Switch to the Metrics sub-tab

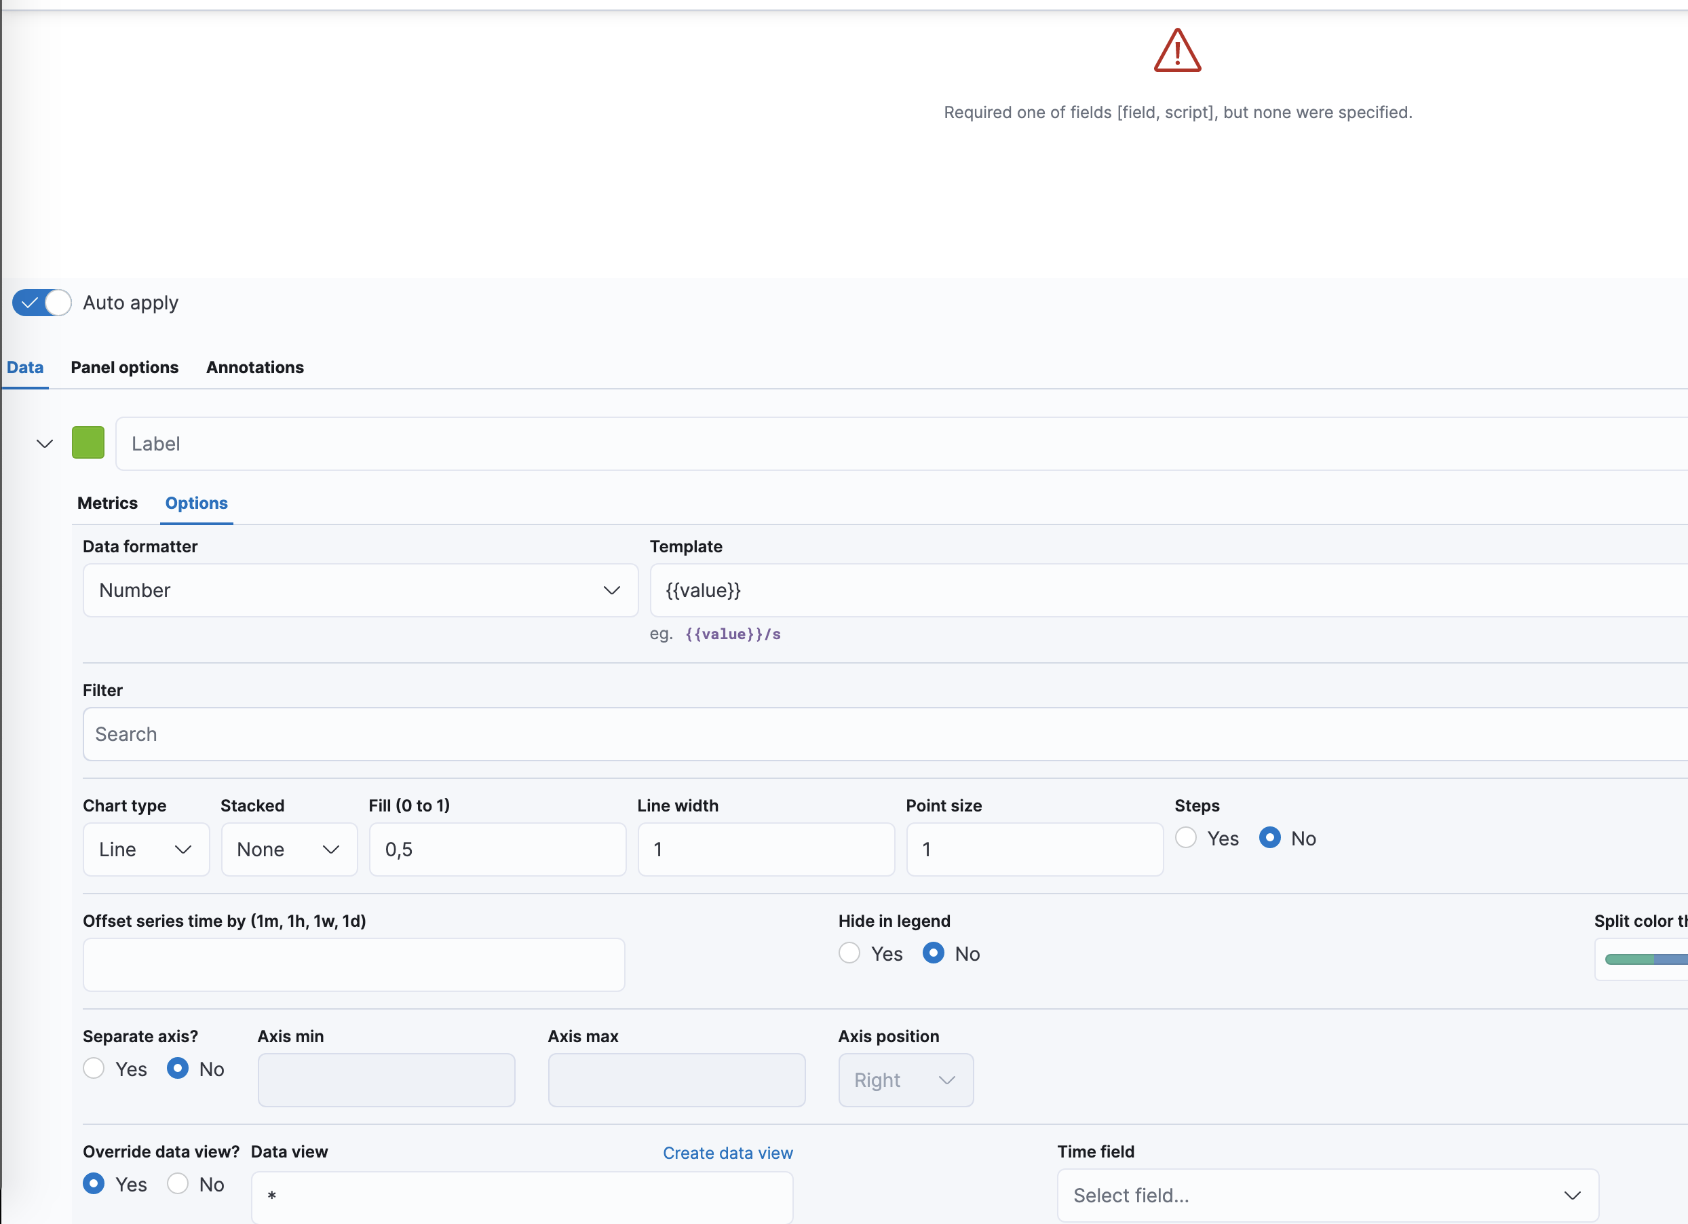click(x=107, y=503)
